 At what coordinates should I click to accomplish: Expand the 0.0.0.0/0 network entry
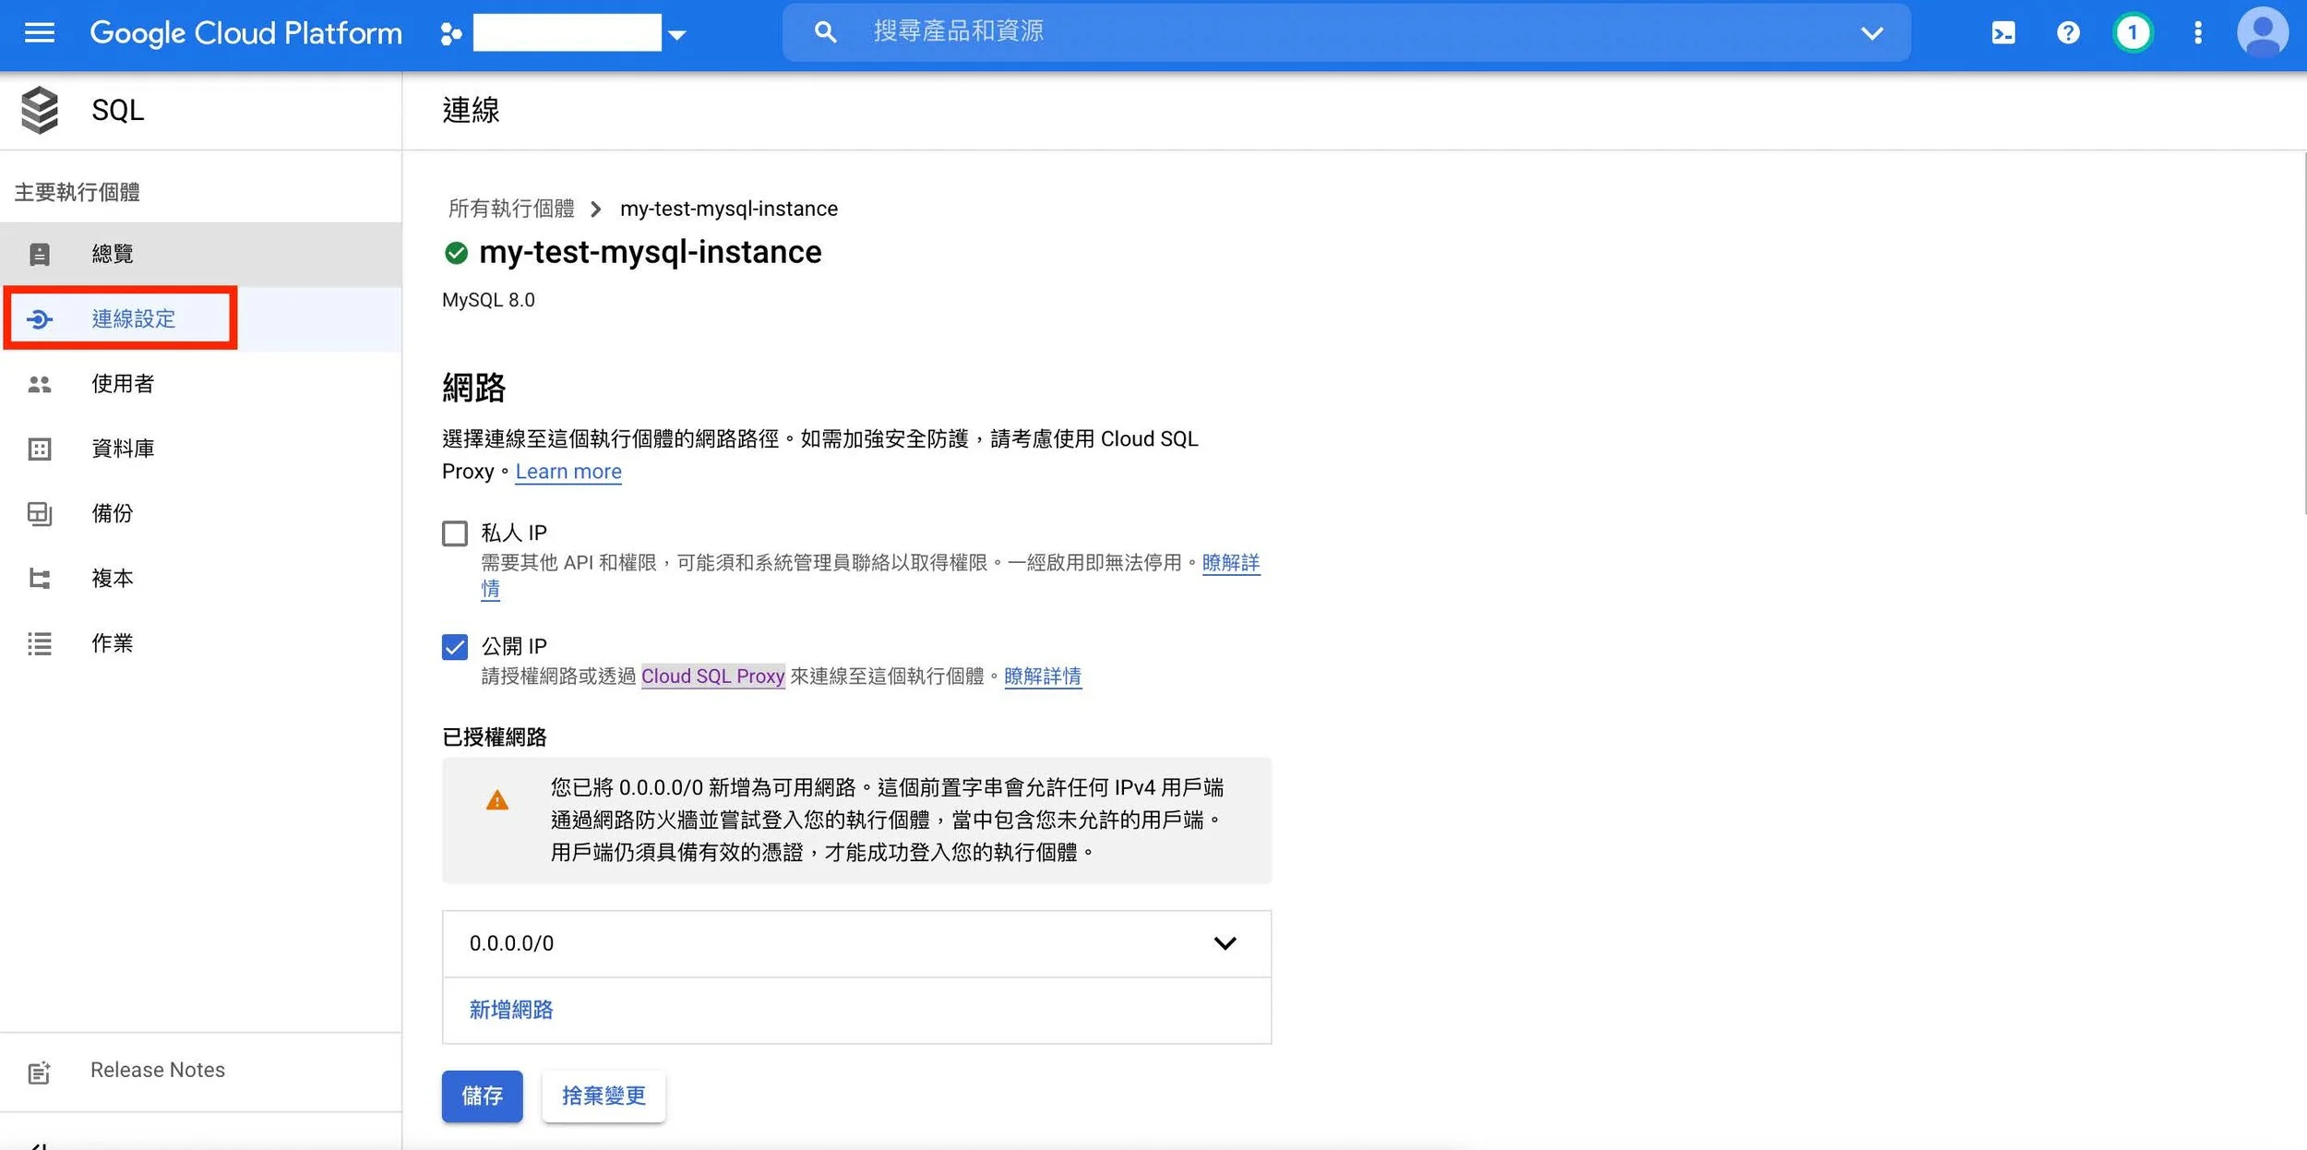pos(1225,943)
